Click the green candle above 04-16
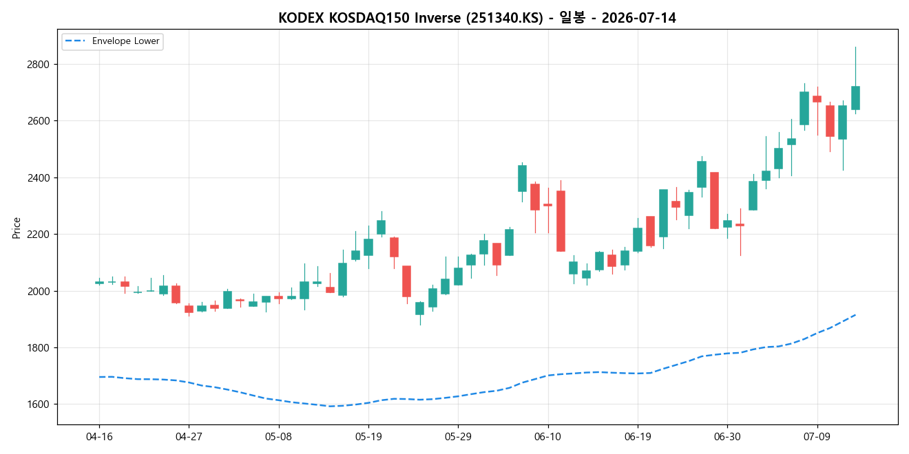 99,283
